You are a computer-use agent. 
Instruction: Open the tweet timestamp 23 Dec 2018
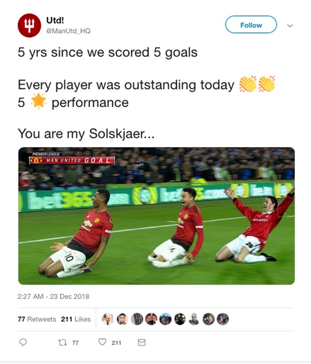coord(54,297)
